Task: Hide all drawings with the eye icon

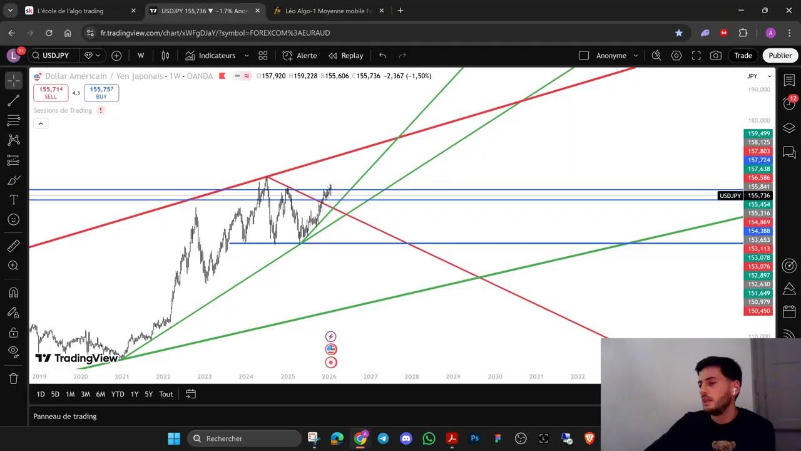Action: (x=13, y=352)
